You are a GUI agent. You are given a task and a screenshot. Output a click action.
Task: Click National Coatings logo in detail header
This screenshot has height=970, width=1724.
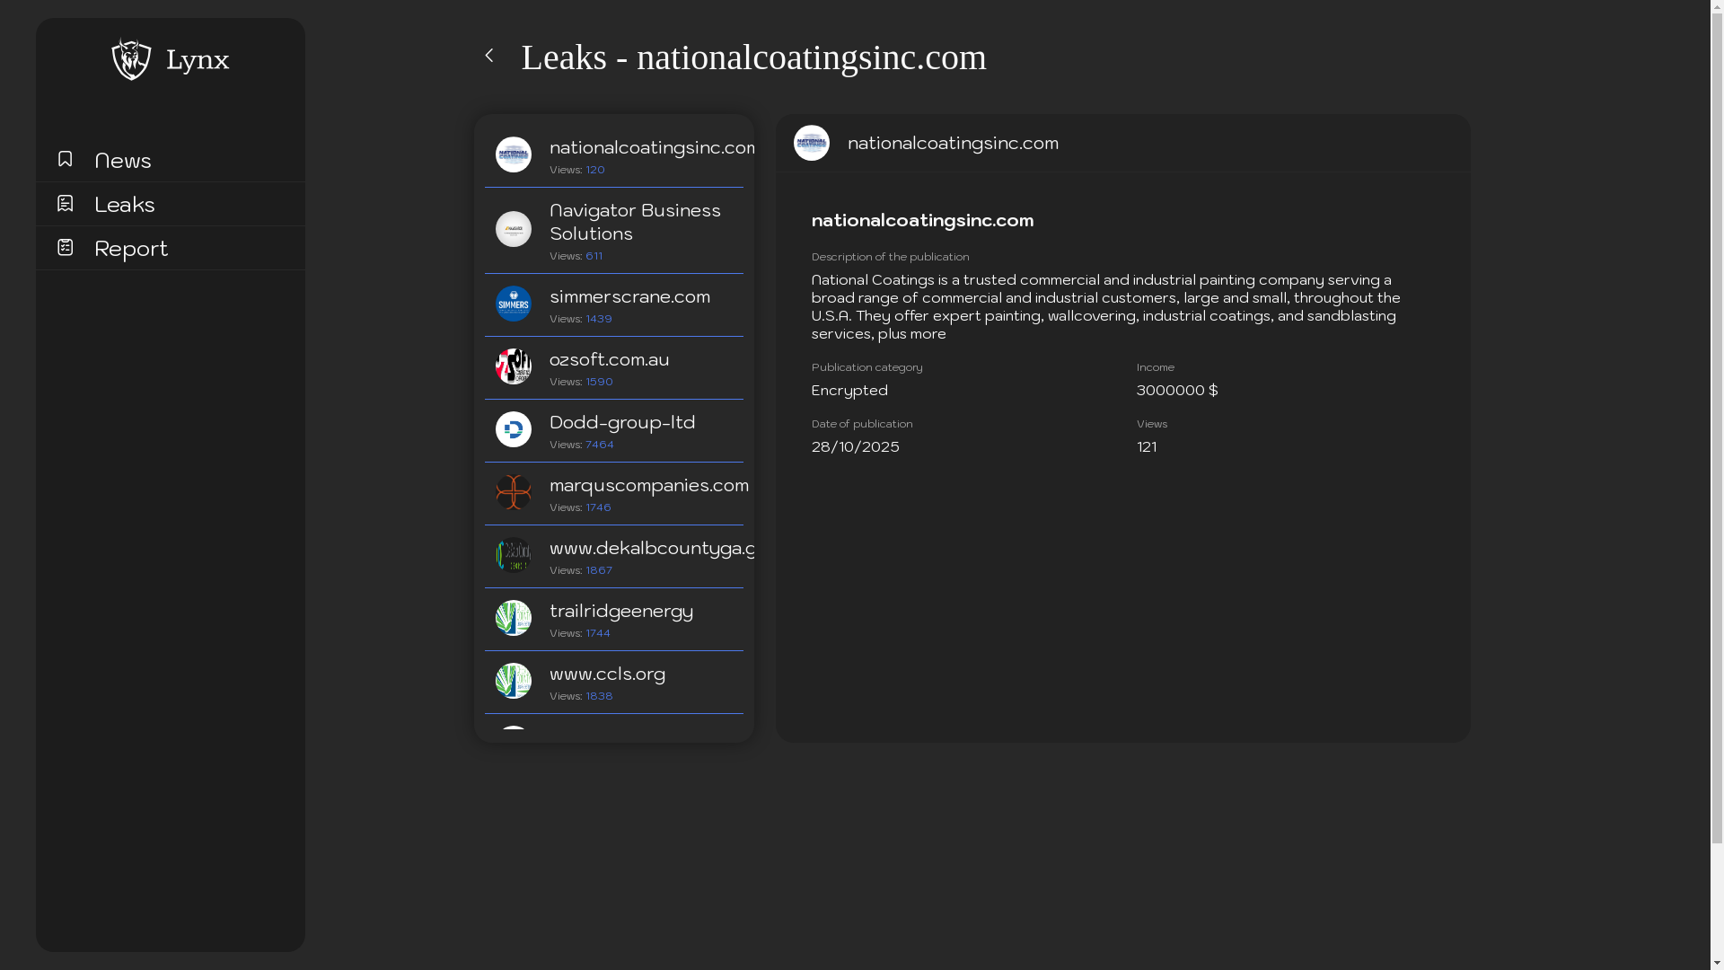click(811, 143)
